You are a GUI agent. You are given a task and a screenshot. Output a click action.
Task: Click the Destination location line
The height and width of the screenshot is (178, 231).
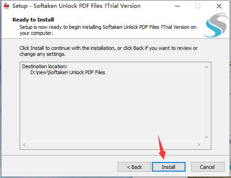click(x=45, y=66)
